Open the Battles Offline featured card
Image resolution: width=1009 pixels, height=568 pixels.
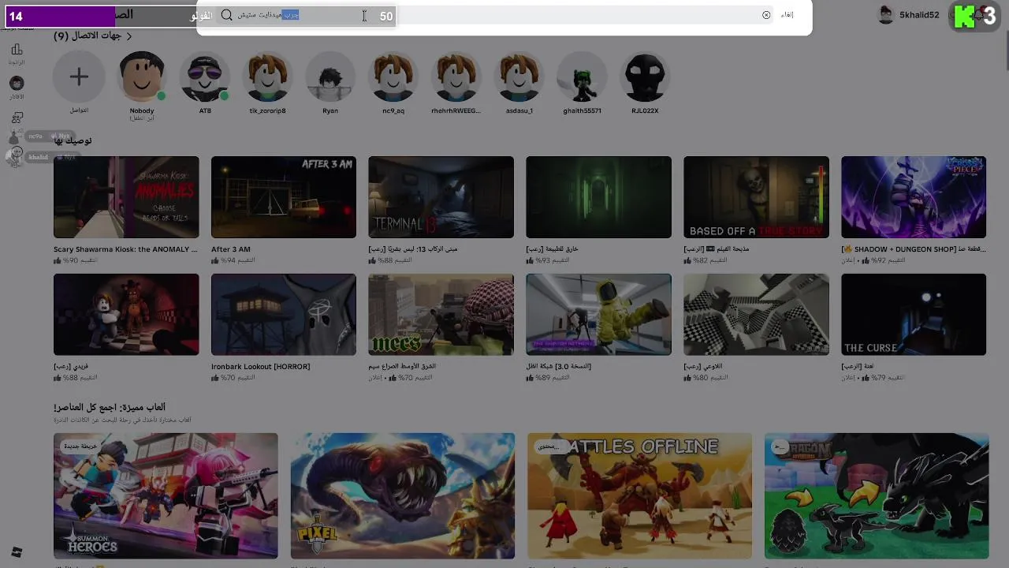639,495
